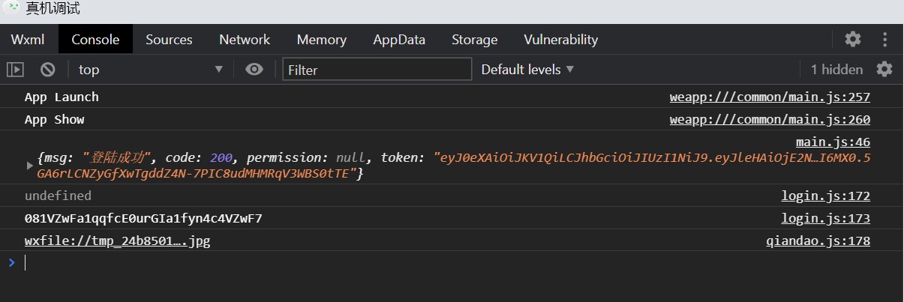This screenshot has height=302, width=904.
Task: Follow the login.js:173 source link
Action: (825, 218)
